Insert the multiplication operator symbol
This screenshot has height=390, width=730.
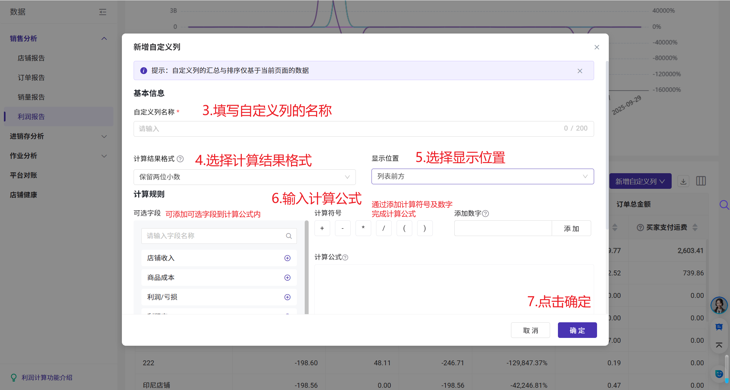[x=363, y=228]
